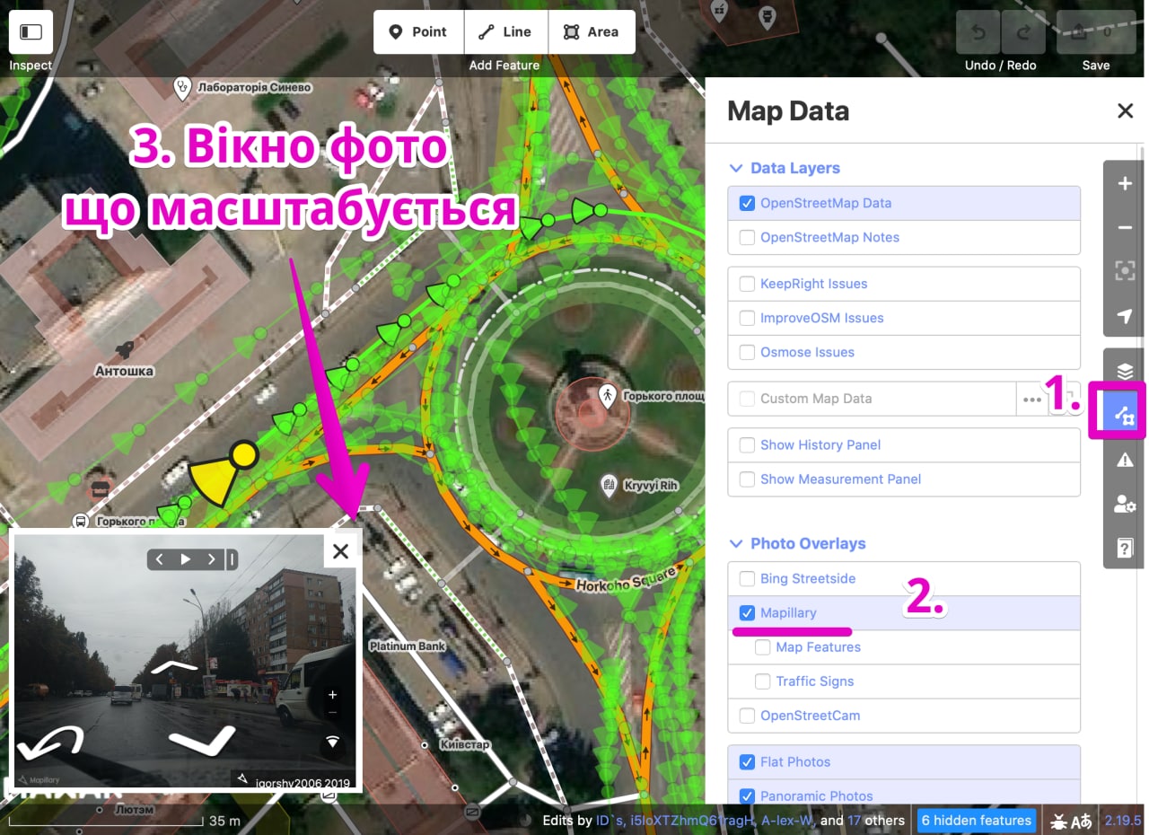Play the Mapillary photo sequence
The width and height of the screenshot is (1149, 835).
(x=186, y=559)
